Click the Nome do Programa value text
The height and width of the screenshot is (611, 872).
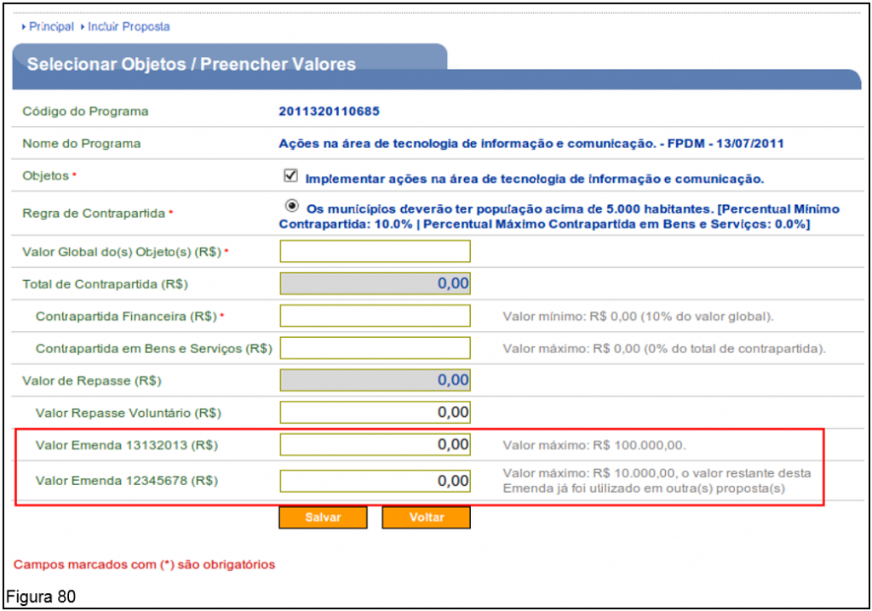pos(531,144)
